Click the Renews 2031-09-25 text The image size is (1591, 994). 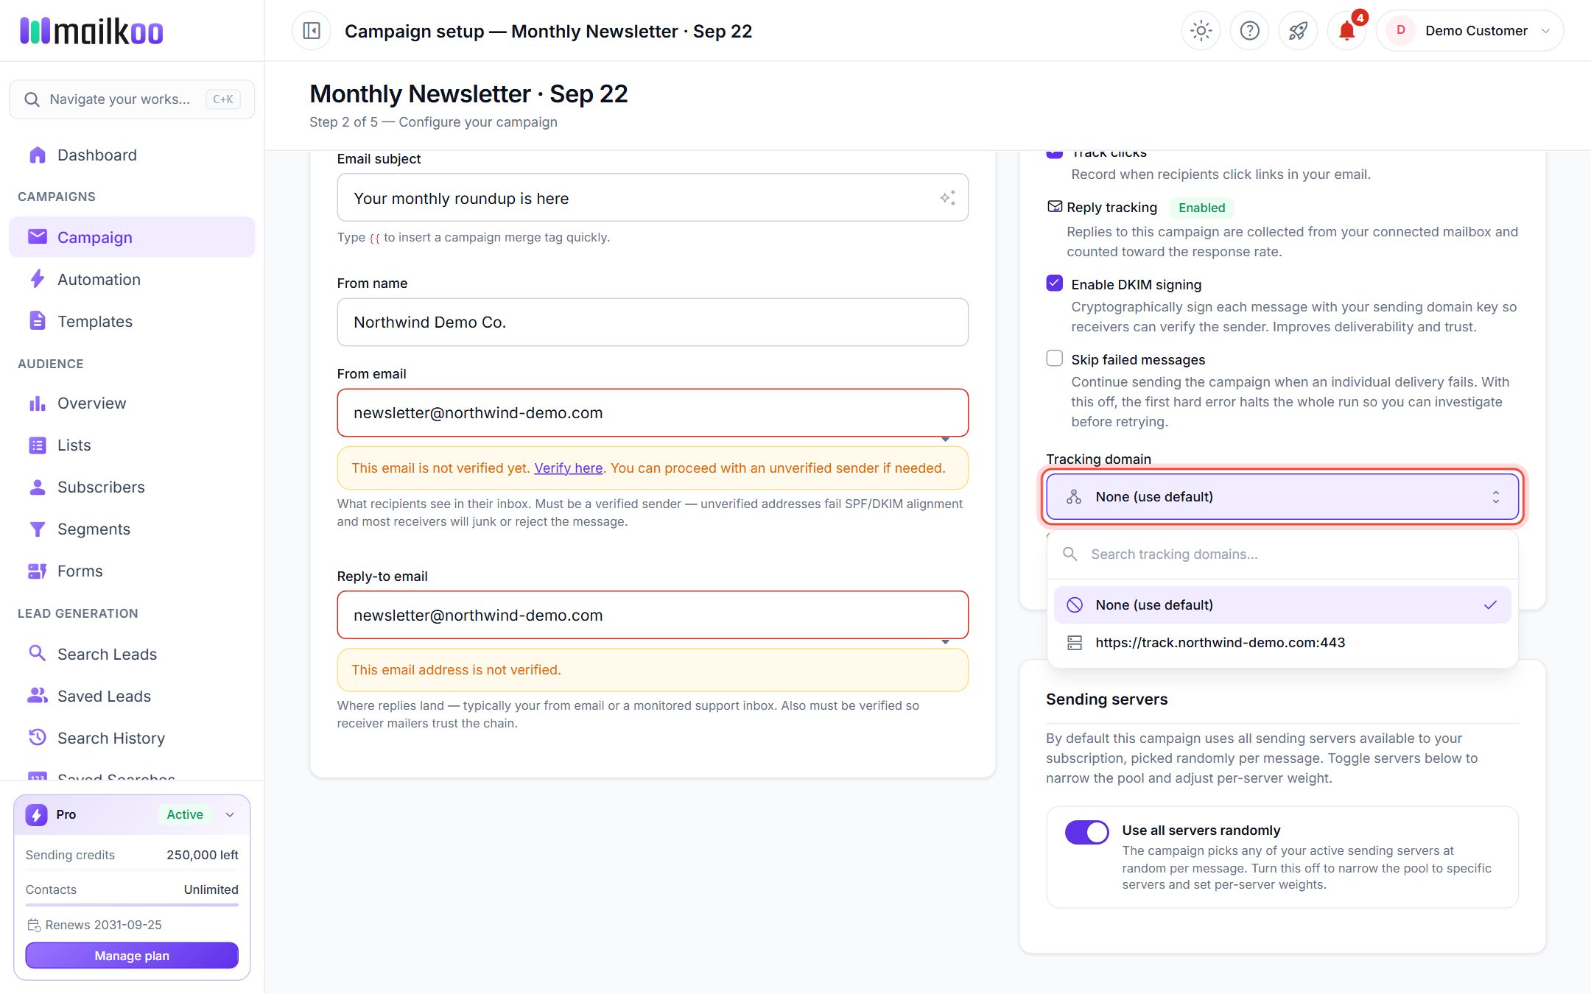103,924
